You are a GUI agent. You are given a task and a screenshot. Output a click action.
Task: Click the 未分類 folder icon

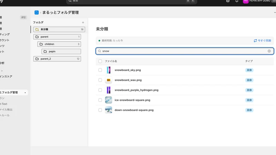pyautogui.click(x=37, y=29)
